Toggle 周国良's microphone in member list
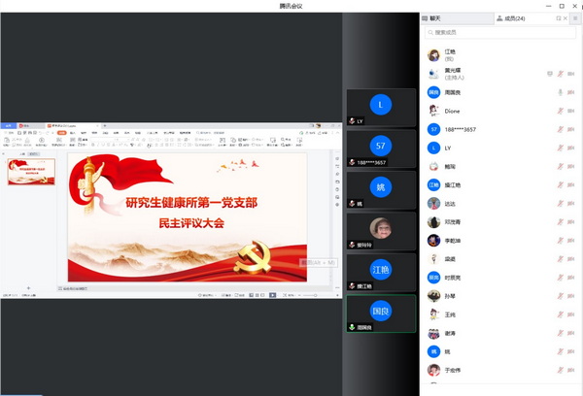This screenshot has width=583, height=396. (x=560, y=92)
